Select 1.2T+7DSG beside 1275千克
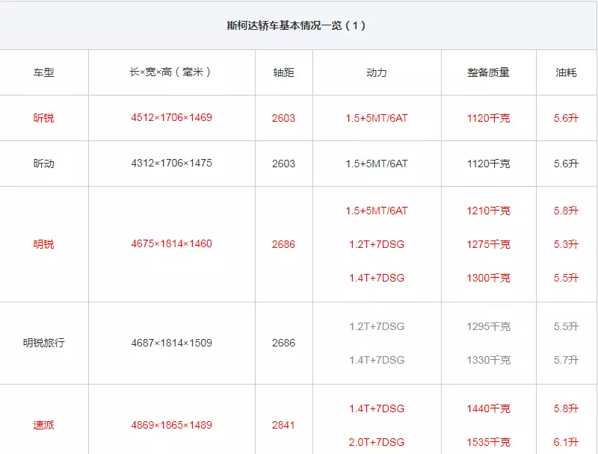The image size is (598, 454). [x=377, y=244]
